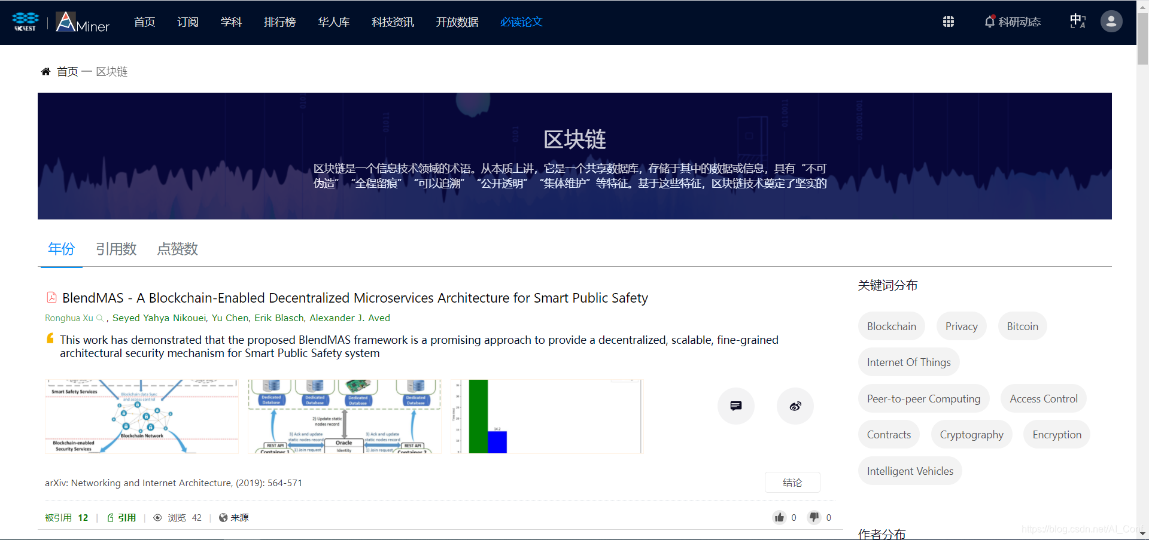This screenshot has height=540, width=1149.
Task: Open 开放数据 in top navigation
Action: 457,22
